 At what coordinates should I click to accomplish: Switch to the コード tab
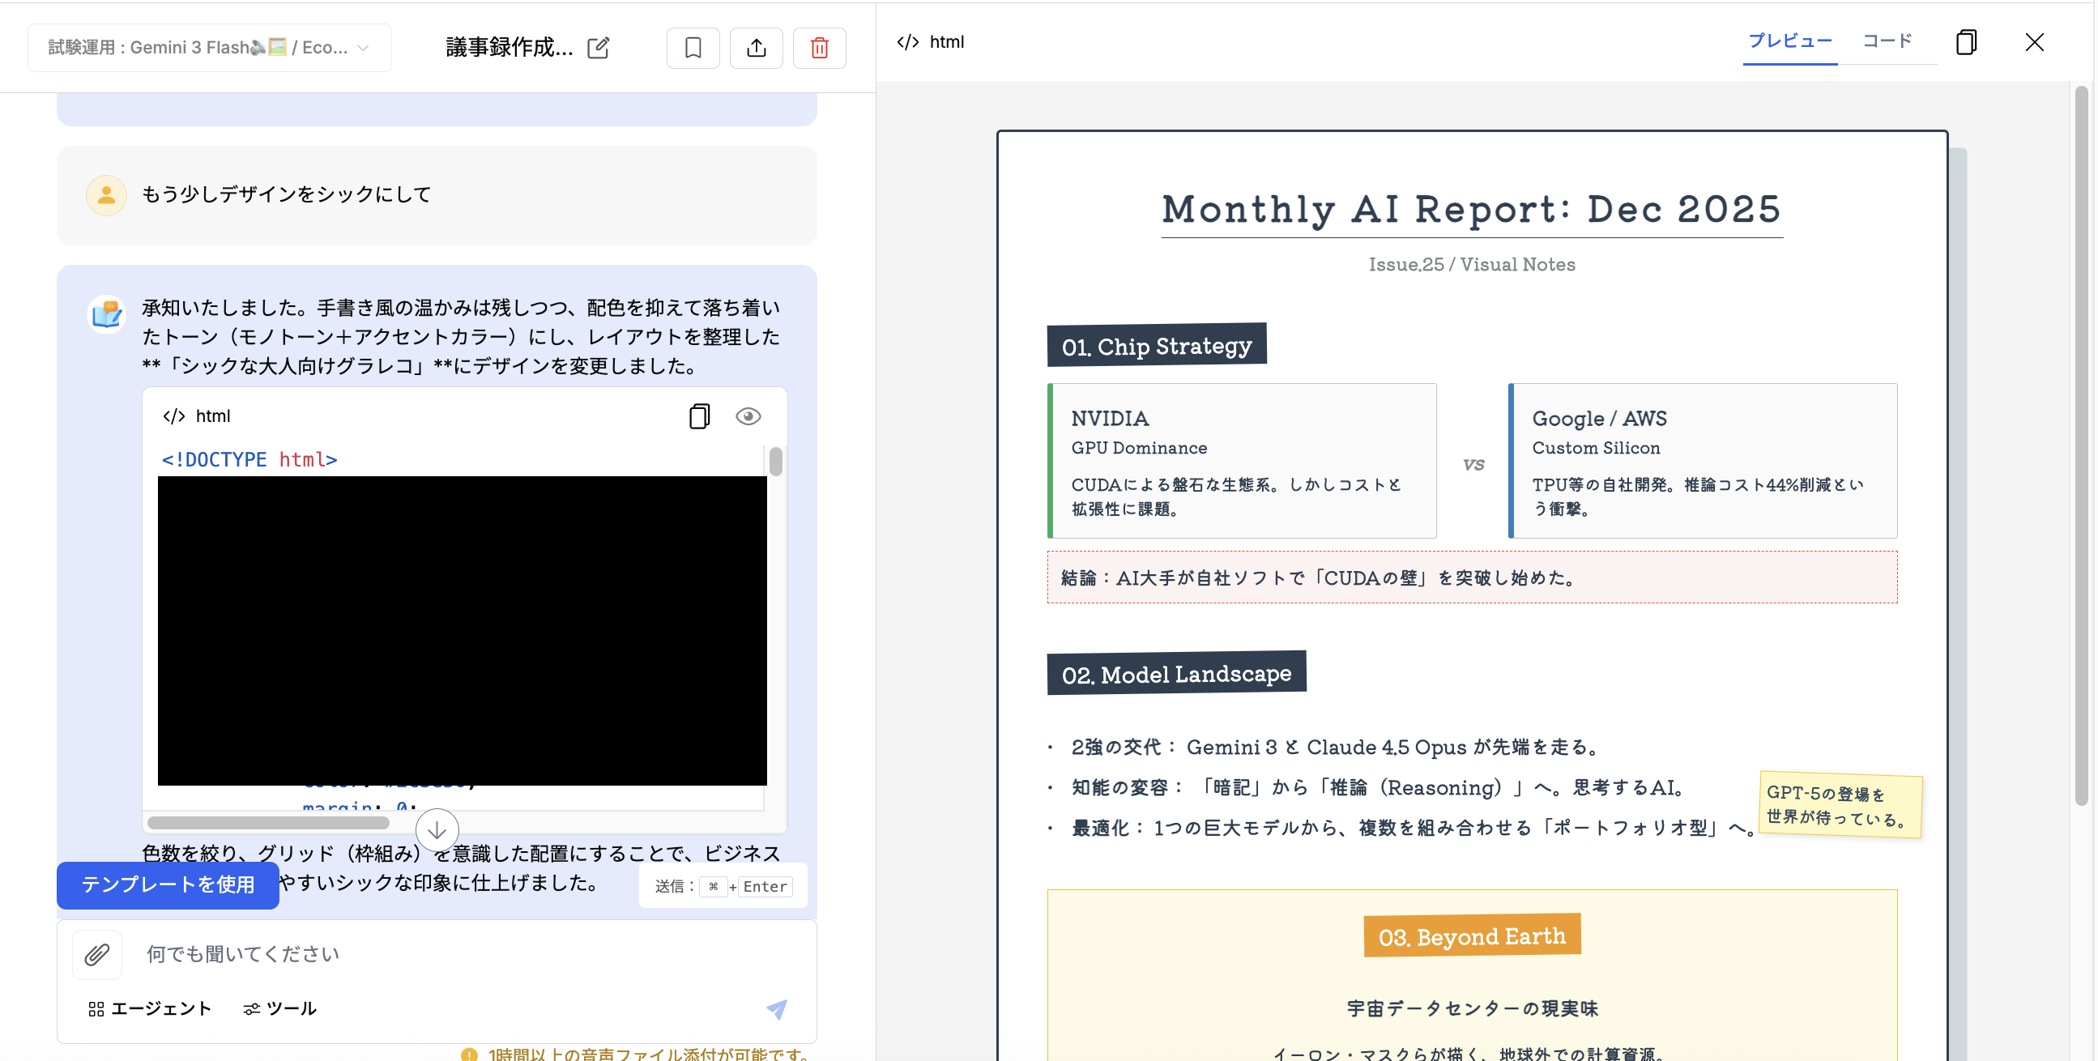[1887, 41]
